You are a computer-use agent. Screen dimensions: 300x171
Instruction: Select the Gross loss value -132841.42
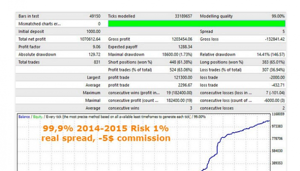pyautogui.click(x=275, y=39)
